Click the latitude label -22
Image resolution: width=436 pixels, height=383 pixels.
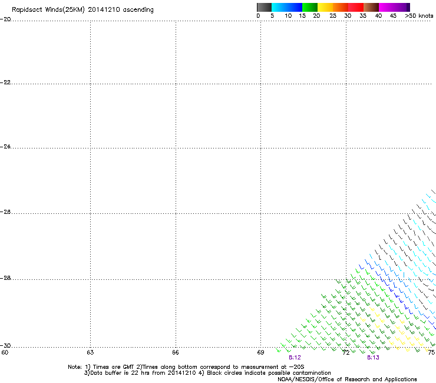pos(5,82)
